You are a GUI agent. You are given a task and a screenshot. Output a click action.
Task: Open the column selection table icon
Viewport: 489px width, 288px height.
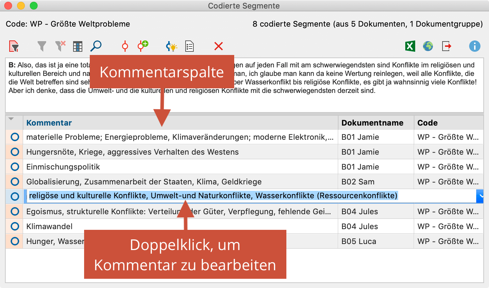(78, 46)
